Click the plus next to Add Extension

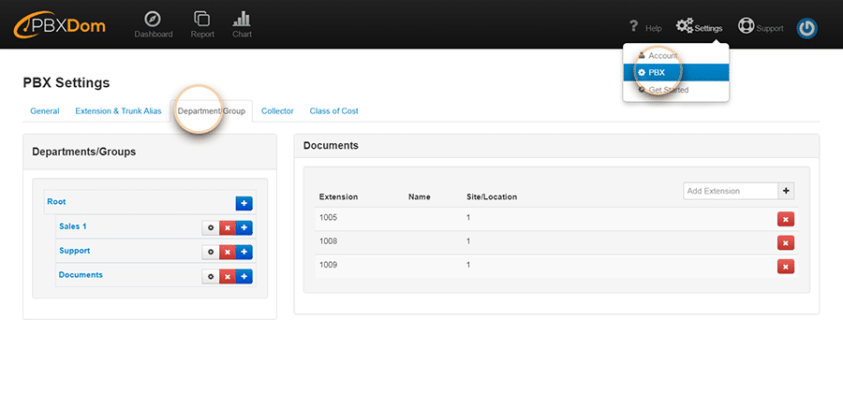pos(786,191)
